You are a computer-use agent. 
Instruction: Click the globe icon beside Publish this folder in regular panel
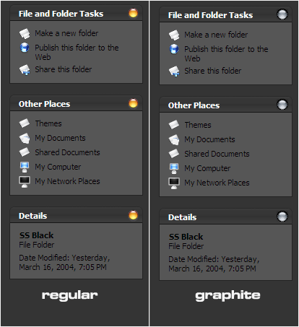click(25, 48)
